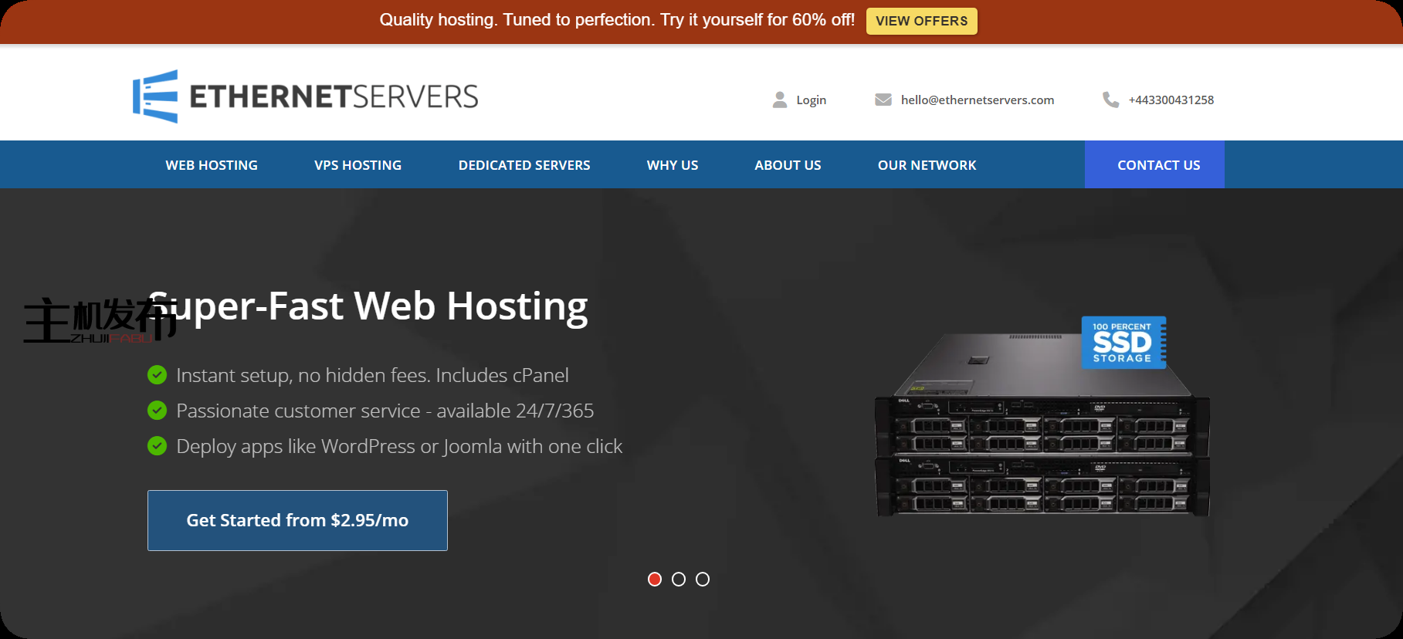Click the EthernetServers logo icon
Image resolution: width=1403 pixels, height=639 pixels.
pos(155,96)
